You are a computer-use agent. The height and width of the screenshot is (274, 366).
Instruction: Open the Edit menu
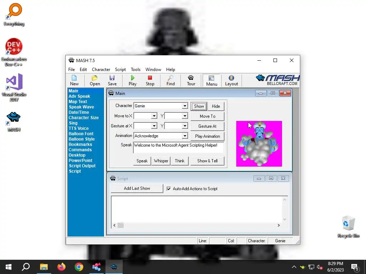click(83, 70)
